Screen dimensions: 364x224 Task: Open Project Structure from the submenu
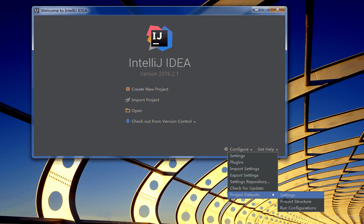pos(301,202)
